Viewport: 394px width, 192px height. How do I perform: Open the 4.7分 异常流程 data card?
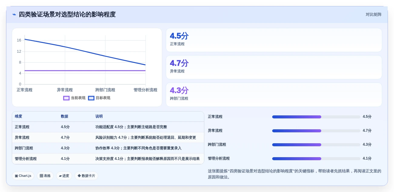274,67
